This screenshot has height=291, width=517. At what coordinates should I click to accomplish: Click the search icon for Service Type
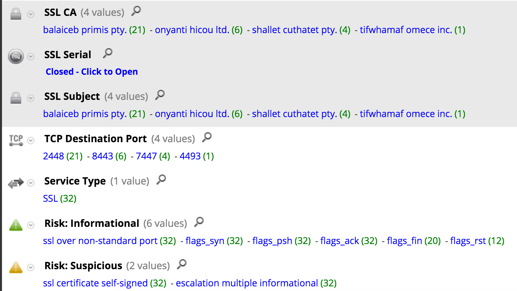tap(161, 179)
